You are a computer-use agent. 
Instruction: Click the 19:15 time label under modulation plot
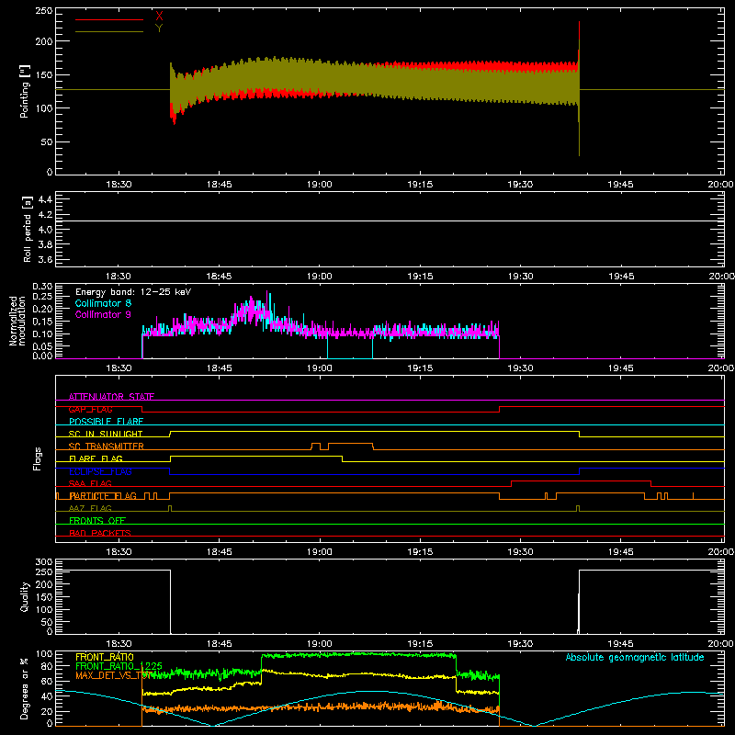tap(420, 368)
